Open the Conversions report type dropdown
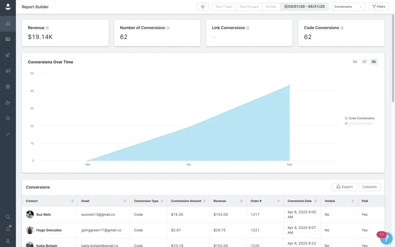395x247 pixels. [x=348, y=7]
